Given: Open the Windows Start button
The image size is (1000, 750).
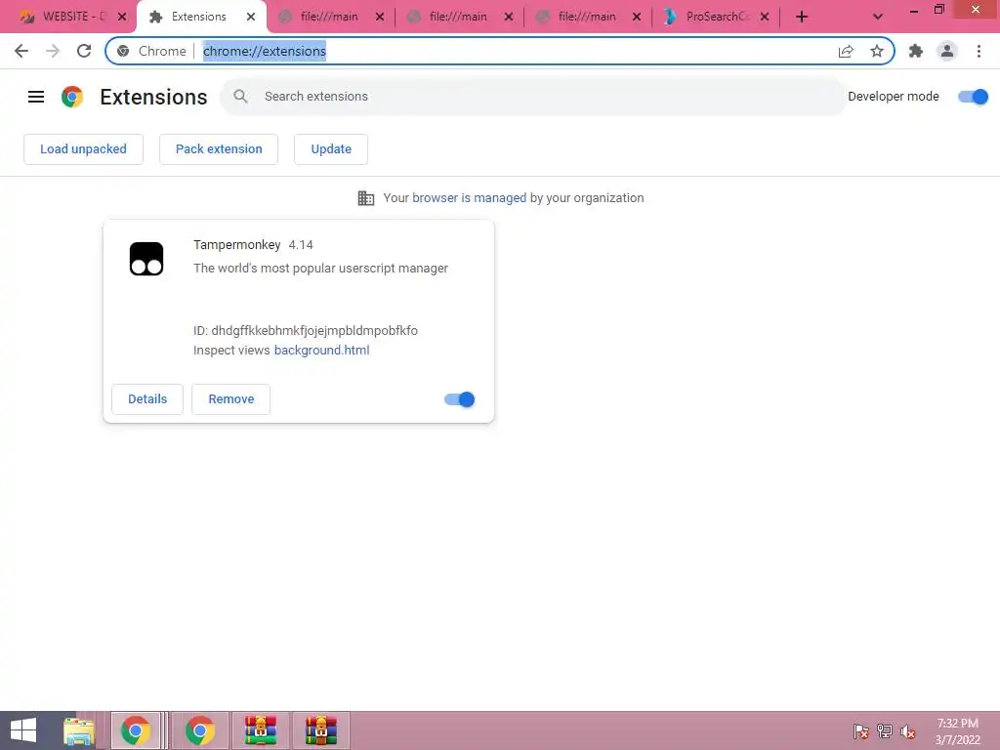Looking at the screenshot, I should point(23,730).
